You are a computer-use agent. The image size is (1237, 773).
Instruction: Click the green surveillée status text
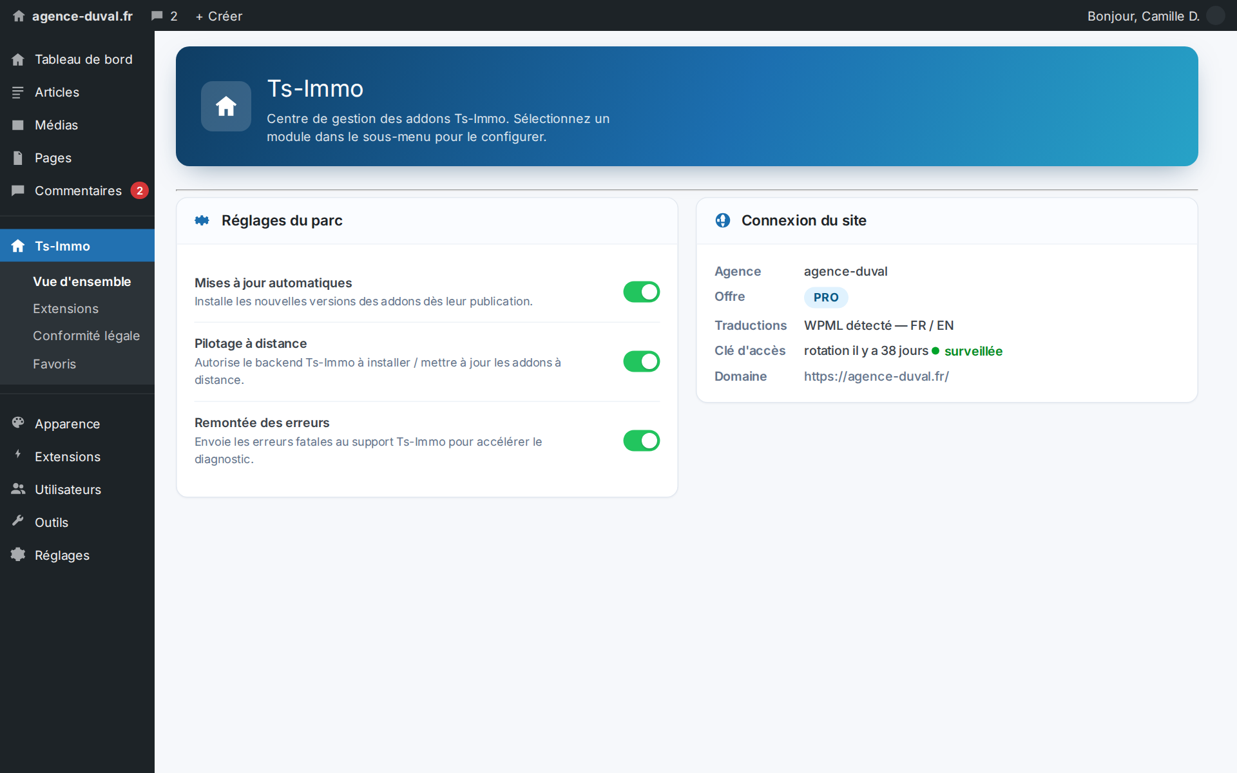pos(973,351)
